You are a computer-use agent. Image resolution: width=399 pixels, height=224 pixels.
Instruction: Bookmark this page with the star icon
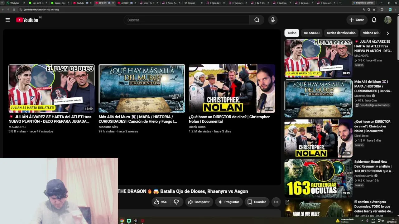pos(374,10)
